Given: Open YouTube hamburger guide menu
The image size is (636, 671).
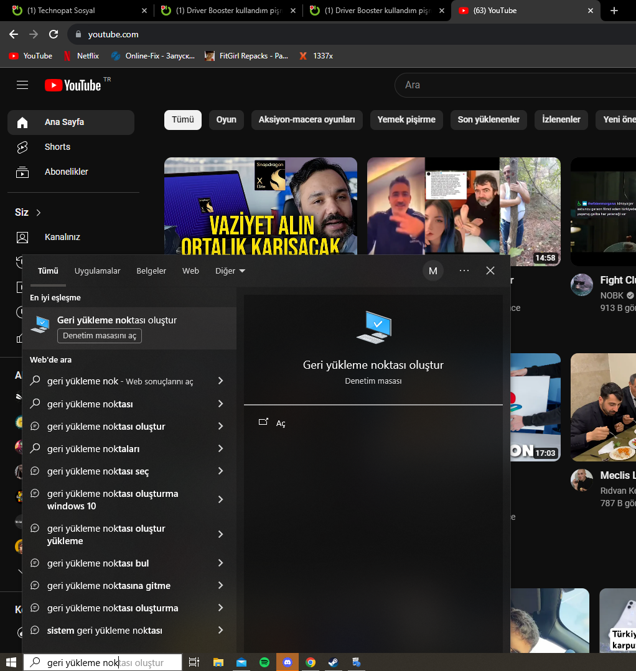Looking at the screenshot, I should pos(22,85).
